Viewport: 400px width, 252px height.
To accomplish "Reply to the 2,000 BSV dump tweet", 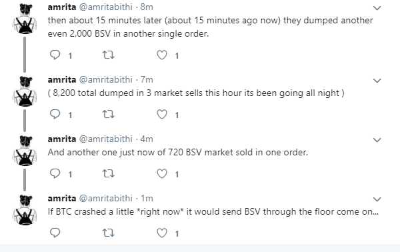I will 55,55.
